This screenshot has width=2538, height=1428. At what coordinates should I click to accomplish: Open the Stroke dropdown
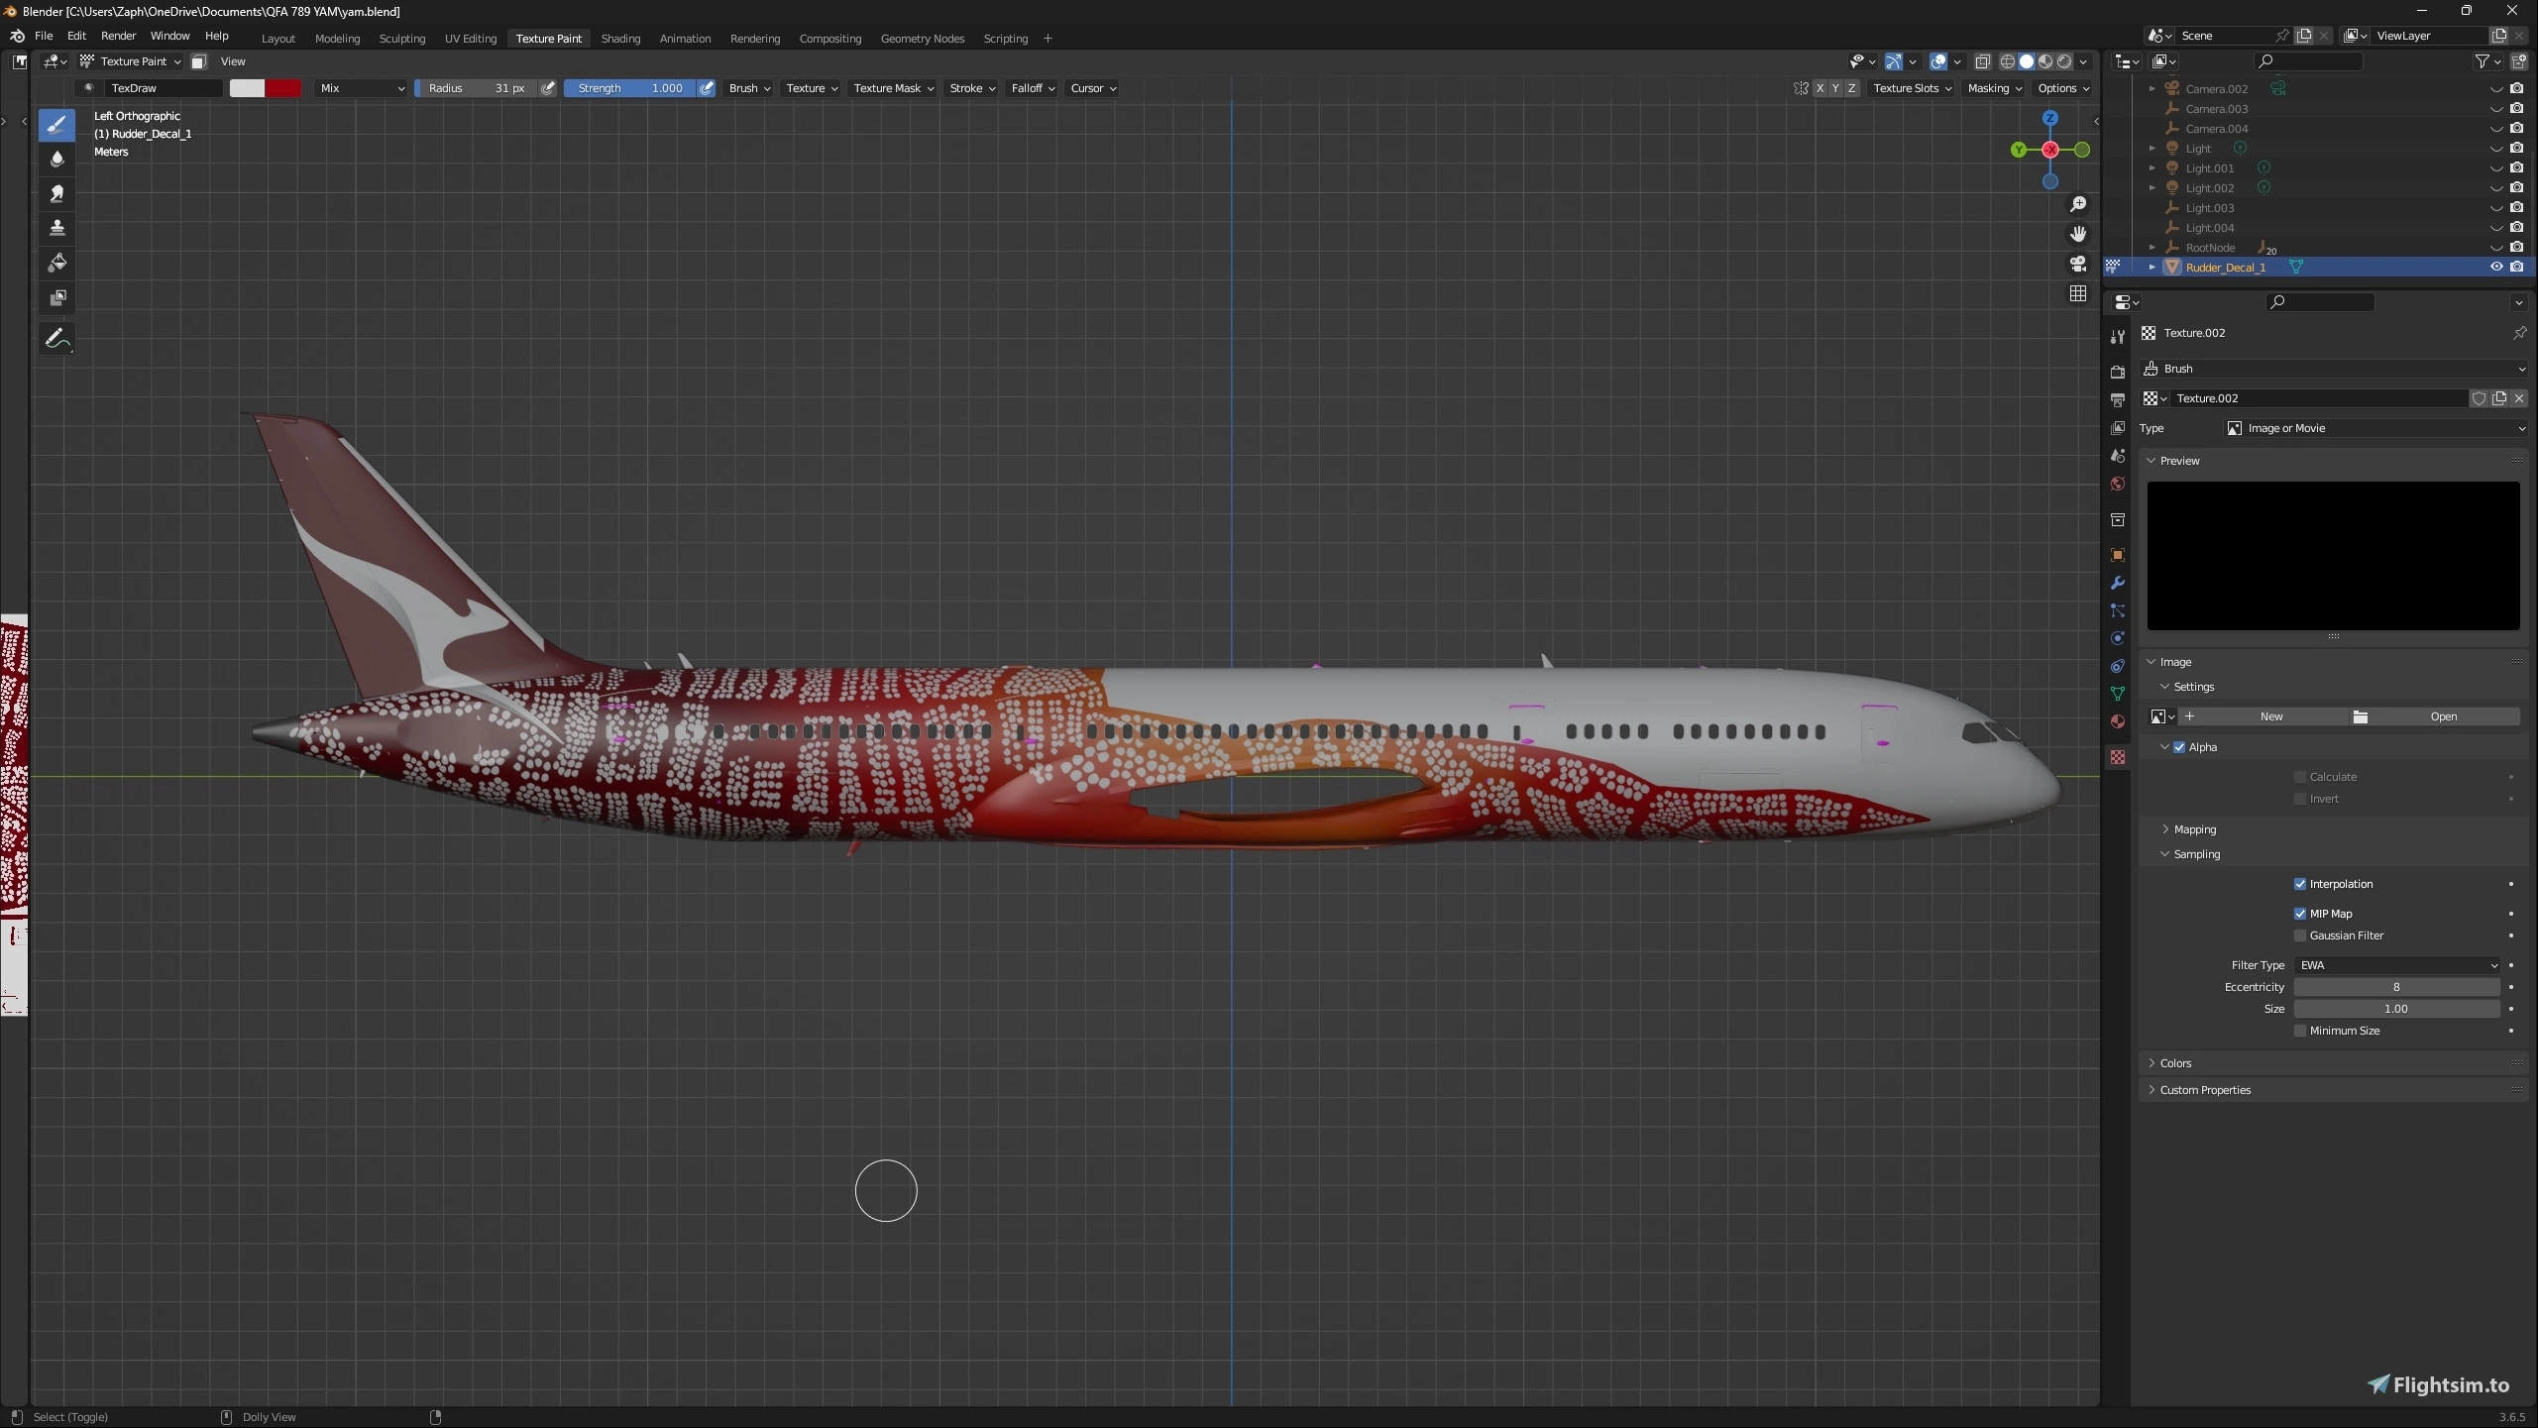971,88
